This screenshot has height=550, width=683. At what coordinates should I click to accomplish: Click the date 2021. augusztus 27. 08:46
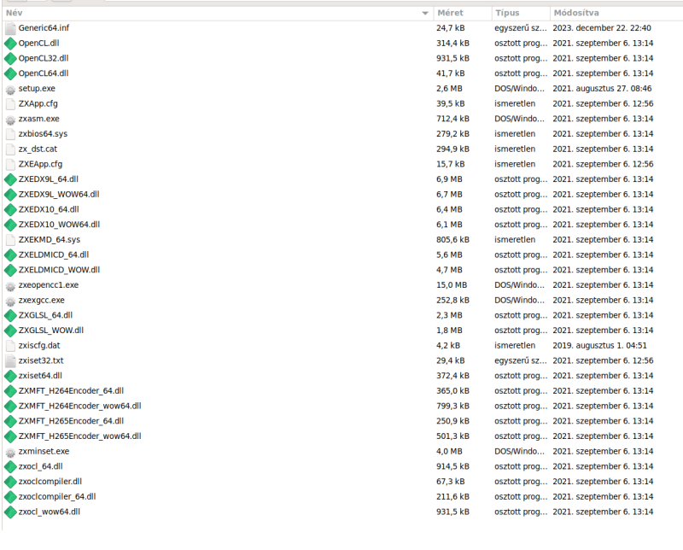[603, 89]
